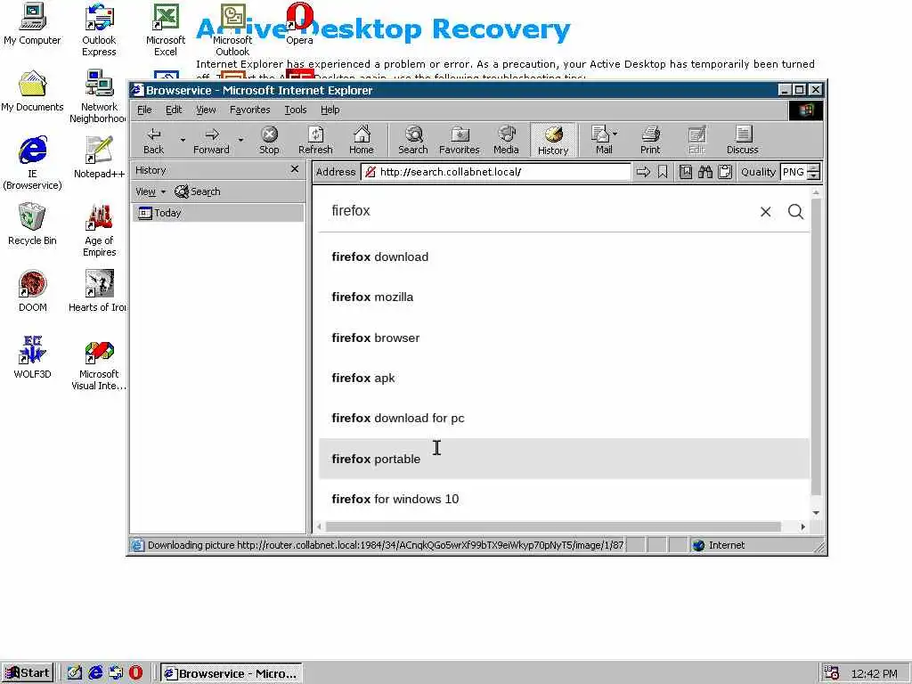Click the horizontal scrollbar right arrow
Viewport: 912px width, 684px height.
point(803,526)
